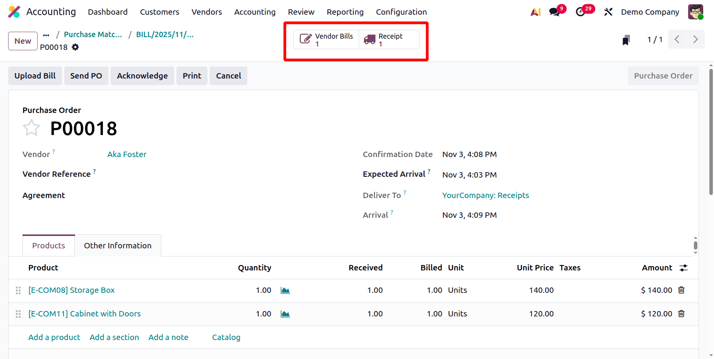Open the Vendors menu
The height and width of the screenshot is (359, 714).
point(207,12)
